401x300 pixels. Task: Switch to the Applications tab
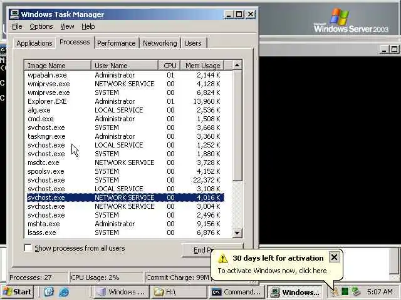pyautogui.click(x=34, y=43)
